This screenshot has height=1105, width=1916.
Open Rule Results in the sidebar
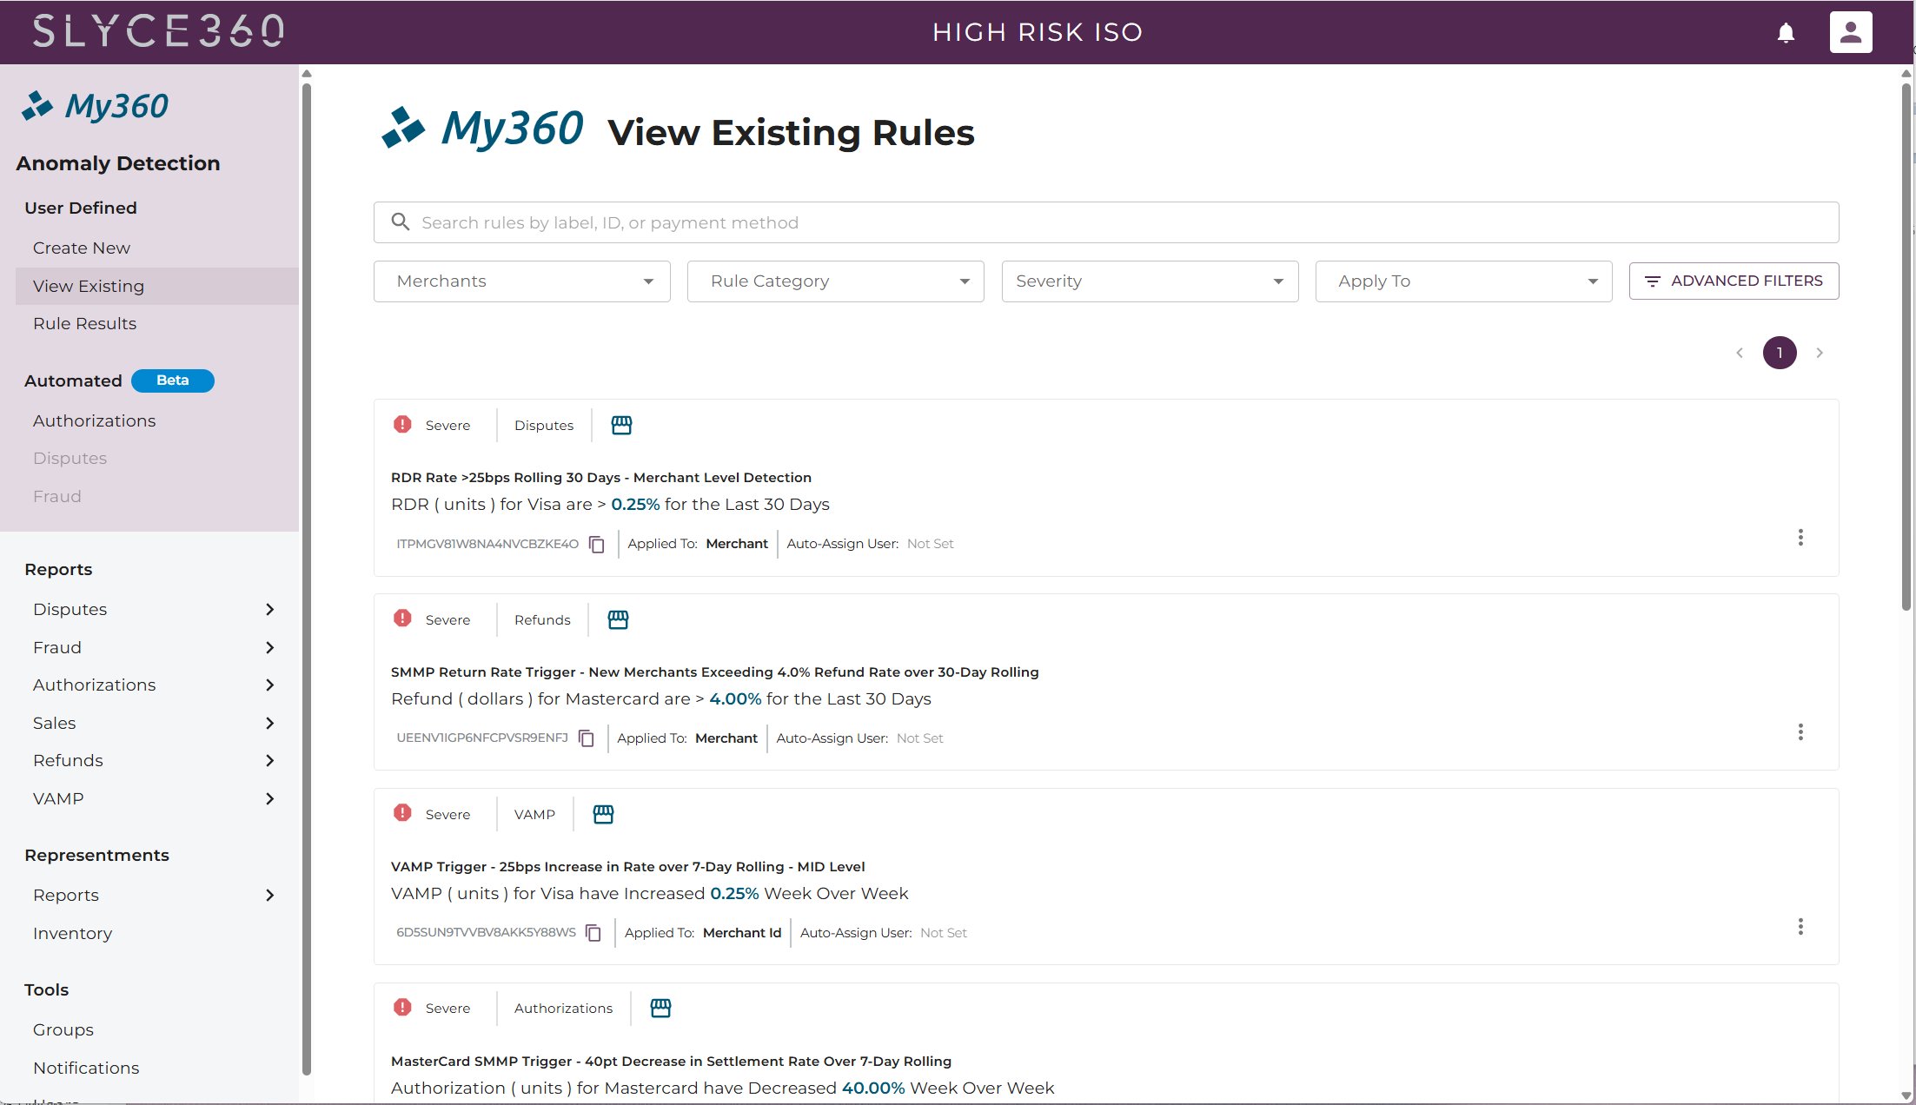(x=85, y=324)
